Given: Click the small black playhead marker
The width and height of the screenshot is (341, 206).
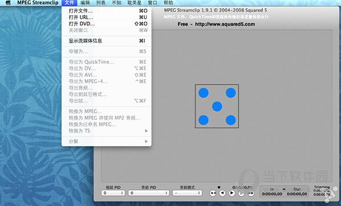Looking at the screenshot, I should click(219, 187).
